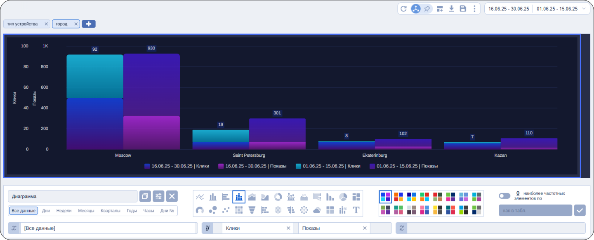Download the report using the download icon

(452, 9)
